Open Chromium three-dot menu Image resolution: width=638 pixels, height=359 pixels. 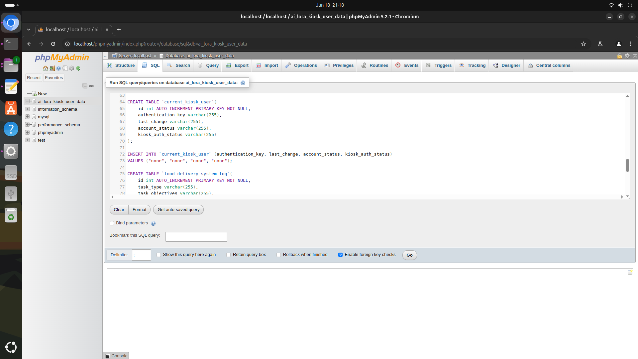(631, 44)
